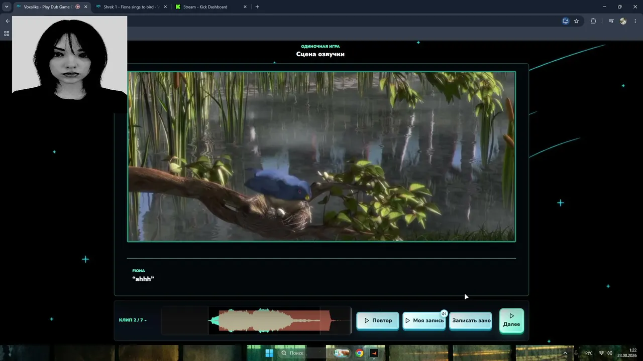The image size is (643, 361).
Task: Click the animal image in the taskbar search box
Action: point(342,353)
